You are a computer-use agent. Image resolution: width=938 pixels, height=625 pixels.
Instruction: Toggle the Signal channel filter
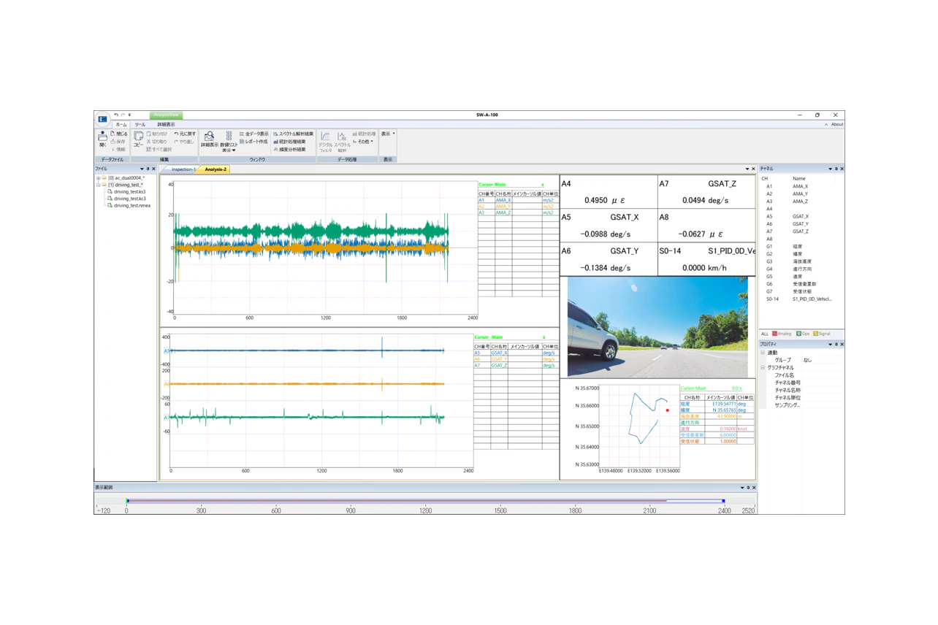click(822, 334)
